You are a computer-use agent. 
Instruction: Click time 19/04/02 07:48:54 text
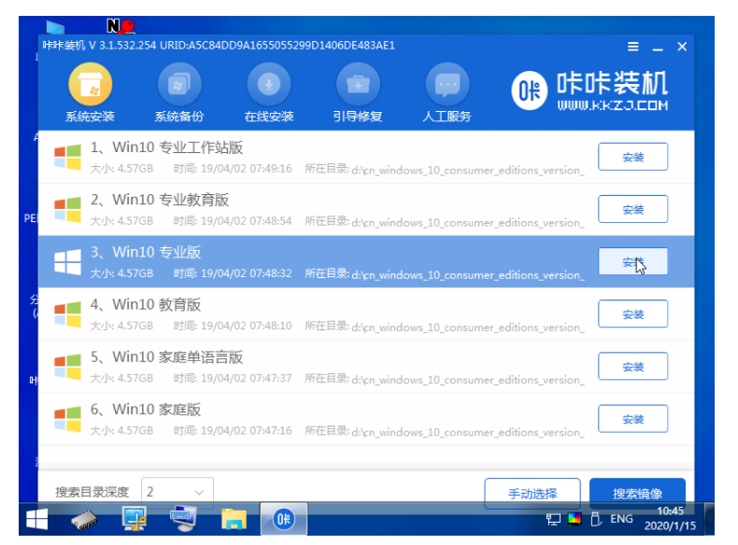pyautogui.click(x=247, y=221)
